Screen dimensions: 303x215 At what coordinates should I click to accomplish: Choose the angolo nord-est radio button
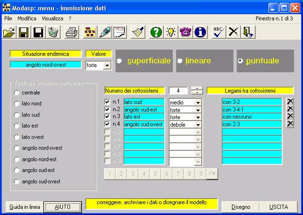pos(17,159)
